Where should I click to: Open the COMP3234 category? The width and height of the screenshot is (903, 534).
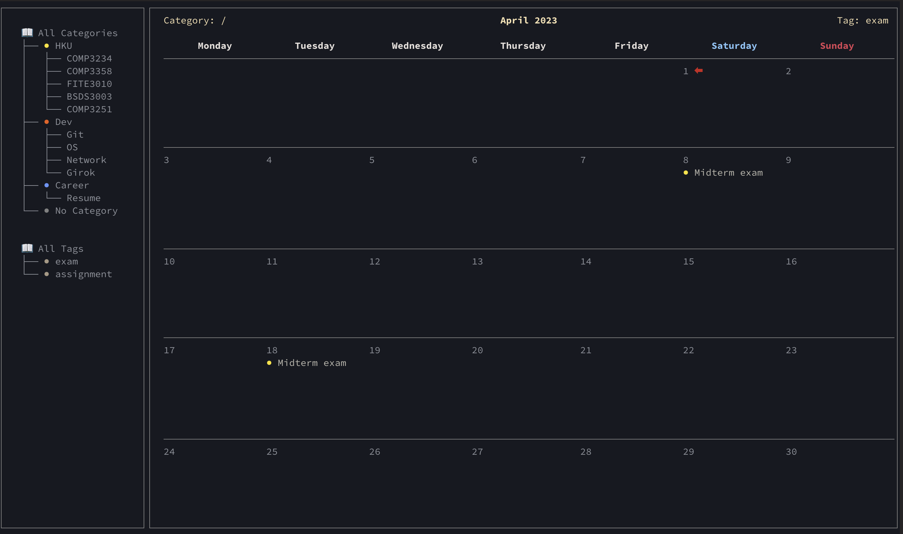pos(89,58)
